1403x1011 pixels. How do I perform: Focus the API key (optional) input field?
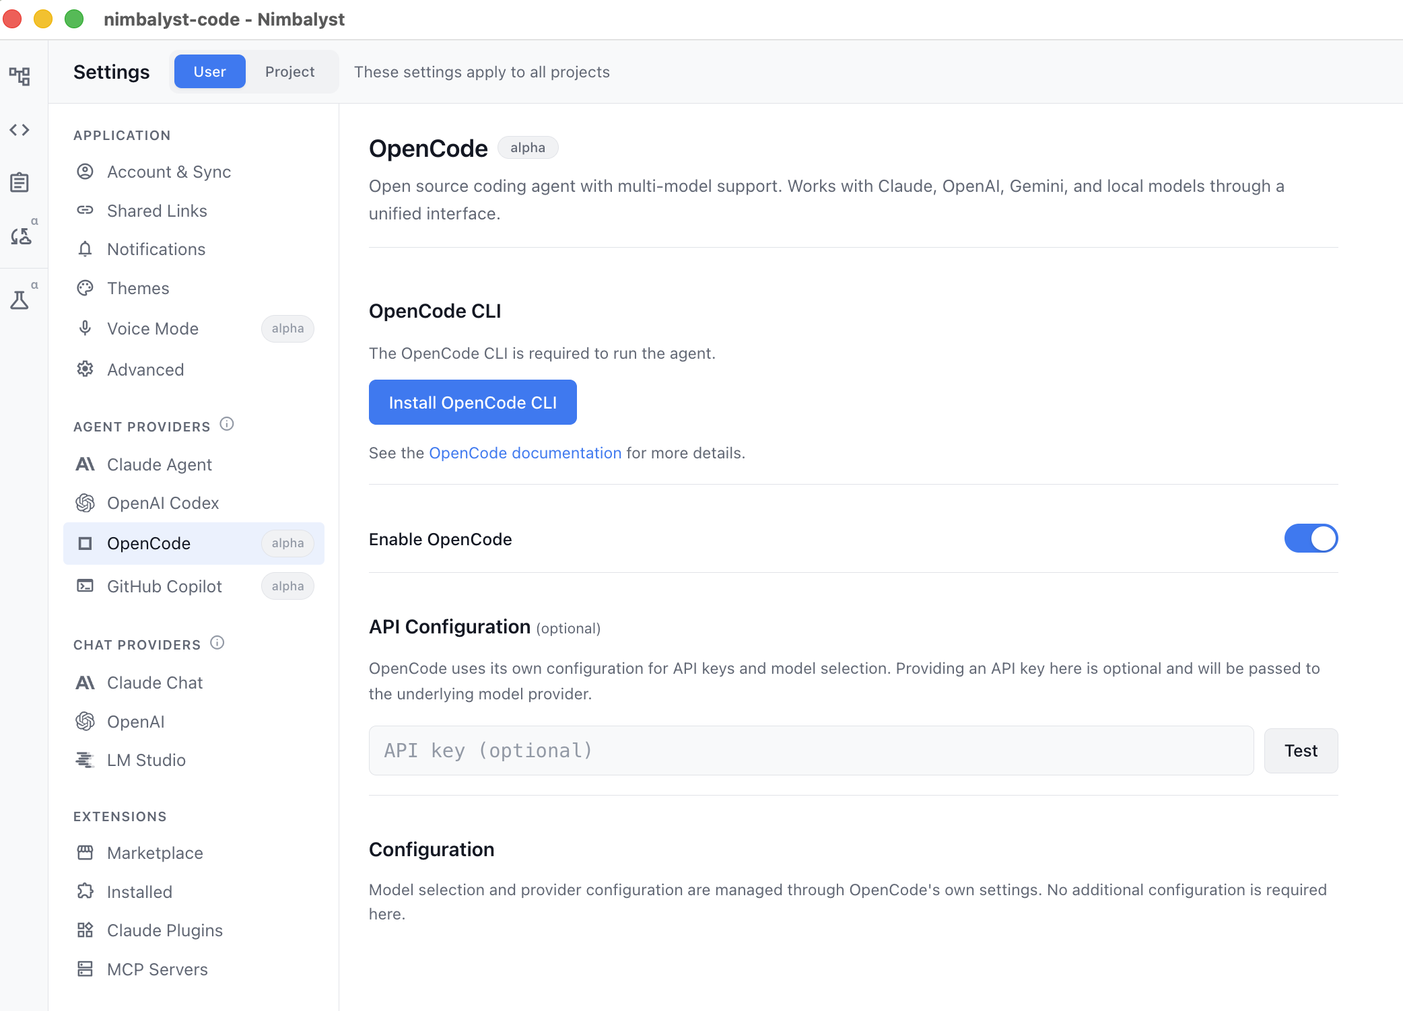(x=811, y=751)
